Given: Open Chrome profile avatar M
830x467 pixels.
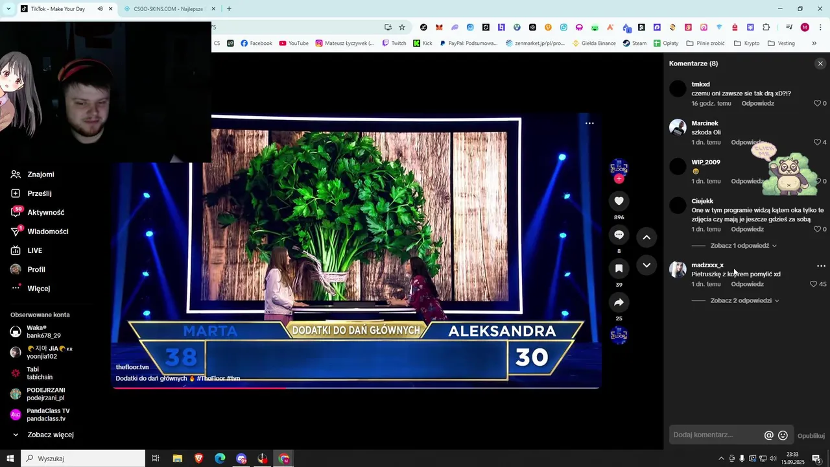Looking at the screenshot, I should pos(805,27).
